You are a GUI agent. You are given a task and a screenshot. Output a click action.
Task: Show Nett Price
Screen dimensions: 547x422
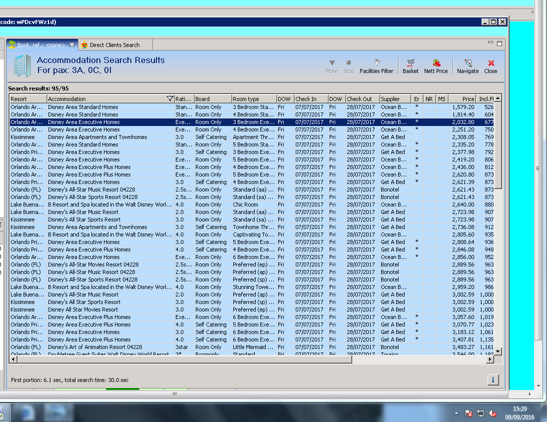436,66
